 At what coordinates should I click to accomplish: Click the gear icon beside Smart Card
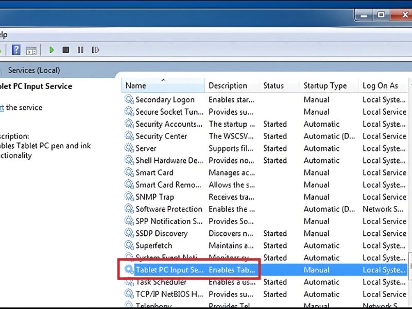(129, 173)
